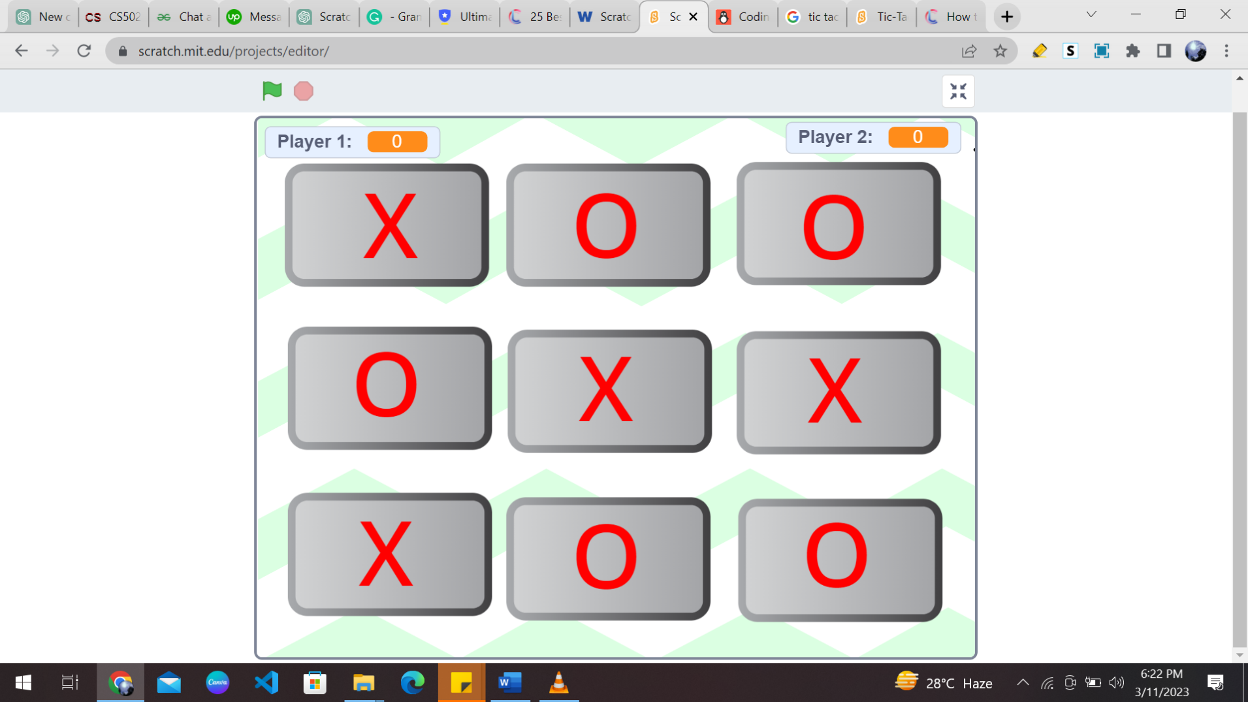Open the browser tab search chevron
This screenshot has width=1248, height=702.
coord(1091,14)
